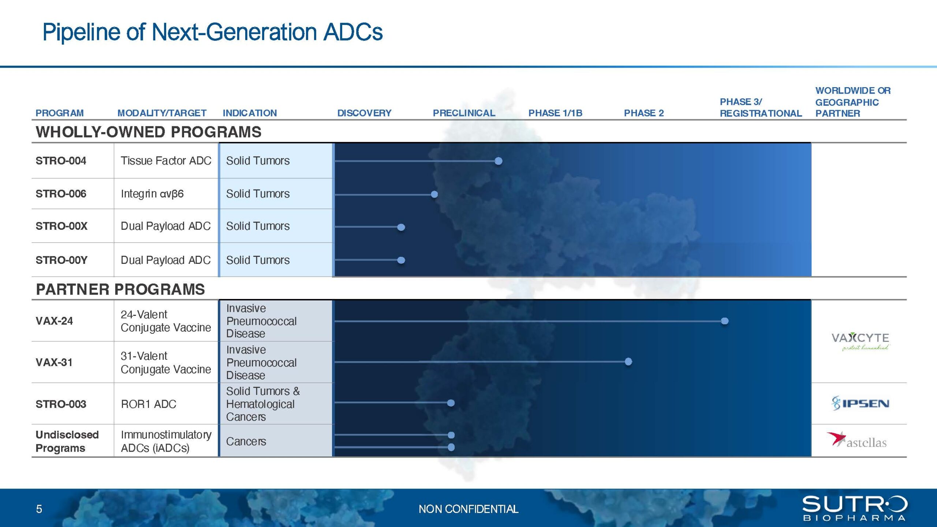Click the PROGRAM column header
937x527 pixels.
[60, 113]
